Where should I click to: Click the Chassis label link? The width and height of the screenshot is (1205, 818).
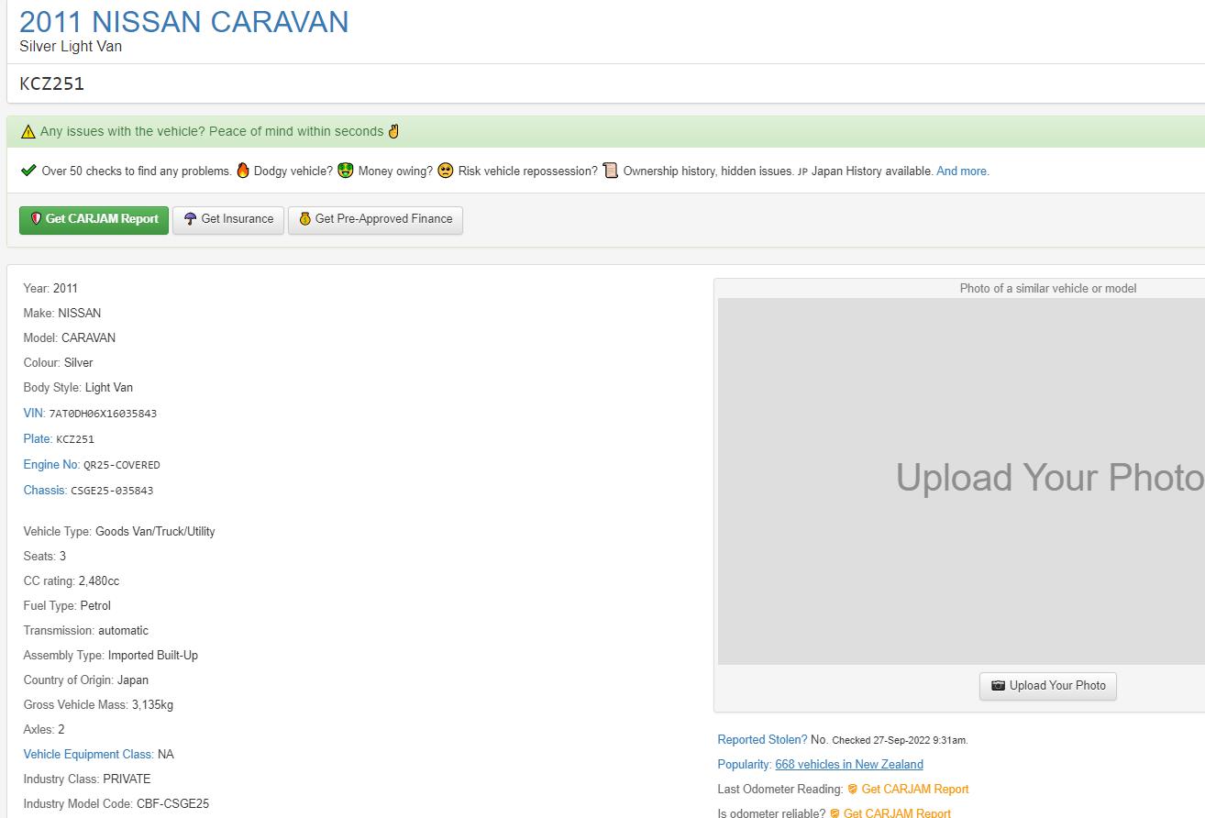click(44, 490)
